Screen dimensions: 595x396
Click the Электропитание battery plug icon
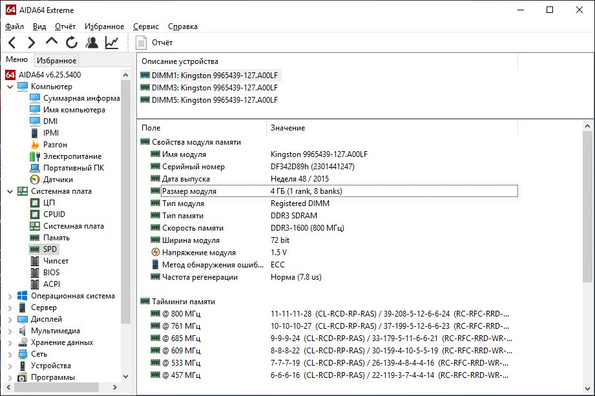click(35, 156)
